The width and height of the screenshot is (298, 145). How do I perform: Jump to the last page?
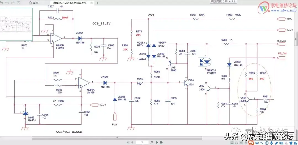tap(161, 142)
